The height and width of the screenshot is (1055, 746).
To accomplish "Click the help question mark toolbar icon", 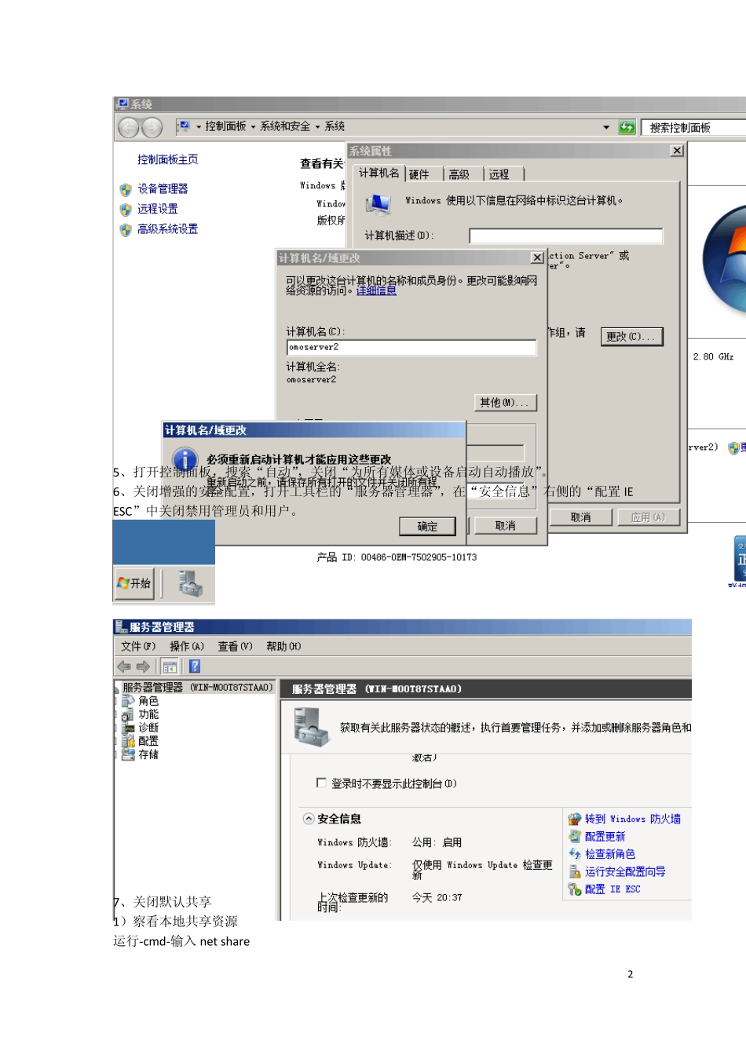I will pyautogui.click(x=195, y=666).
